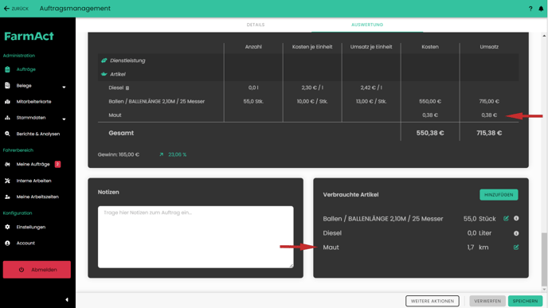
Task: Click the Umsatz je Einheit column header
Action: (x=371, y=47)
